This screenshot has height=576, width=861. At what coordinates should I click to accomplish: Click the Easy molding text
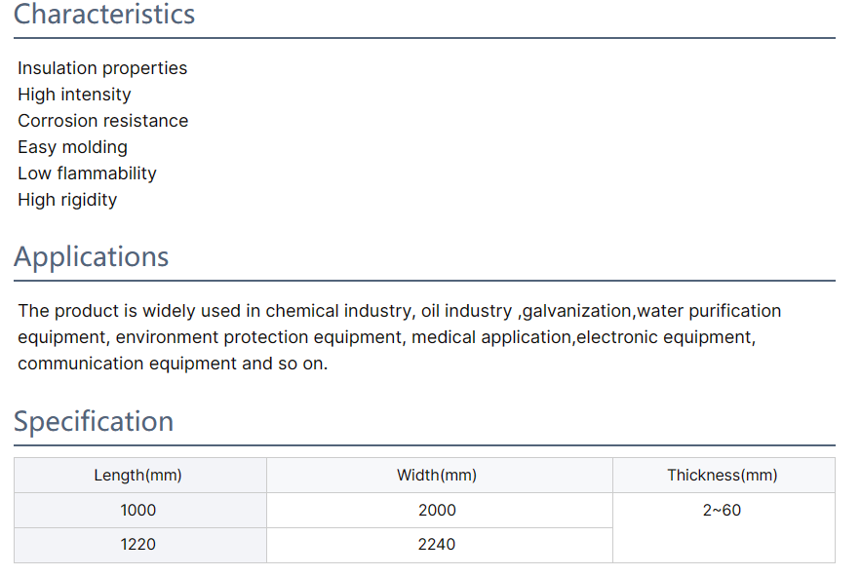(x=72, y=147)
